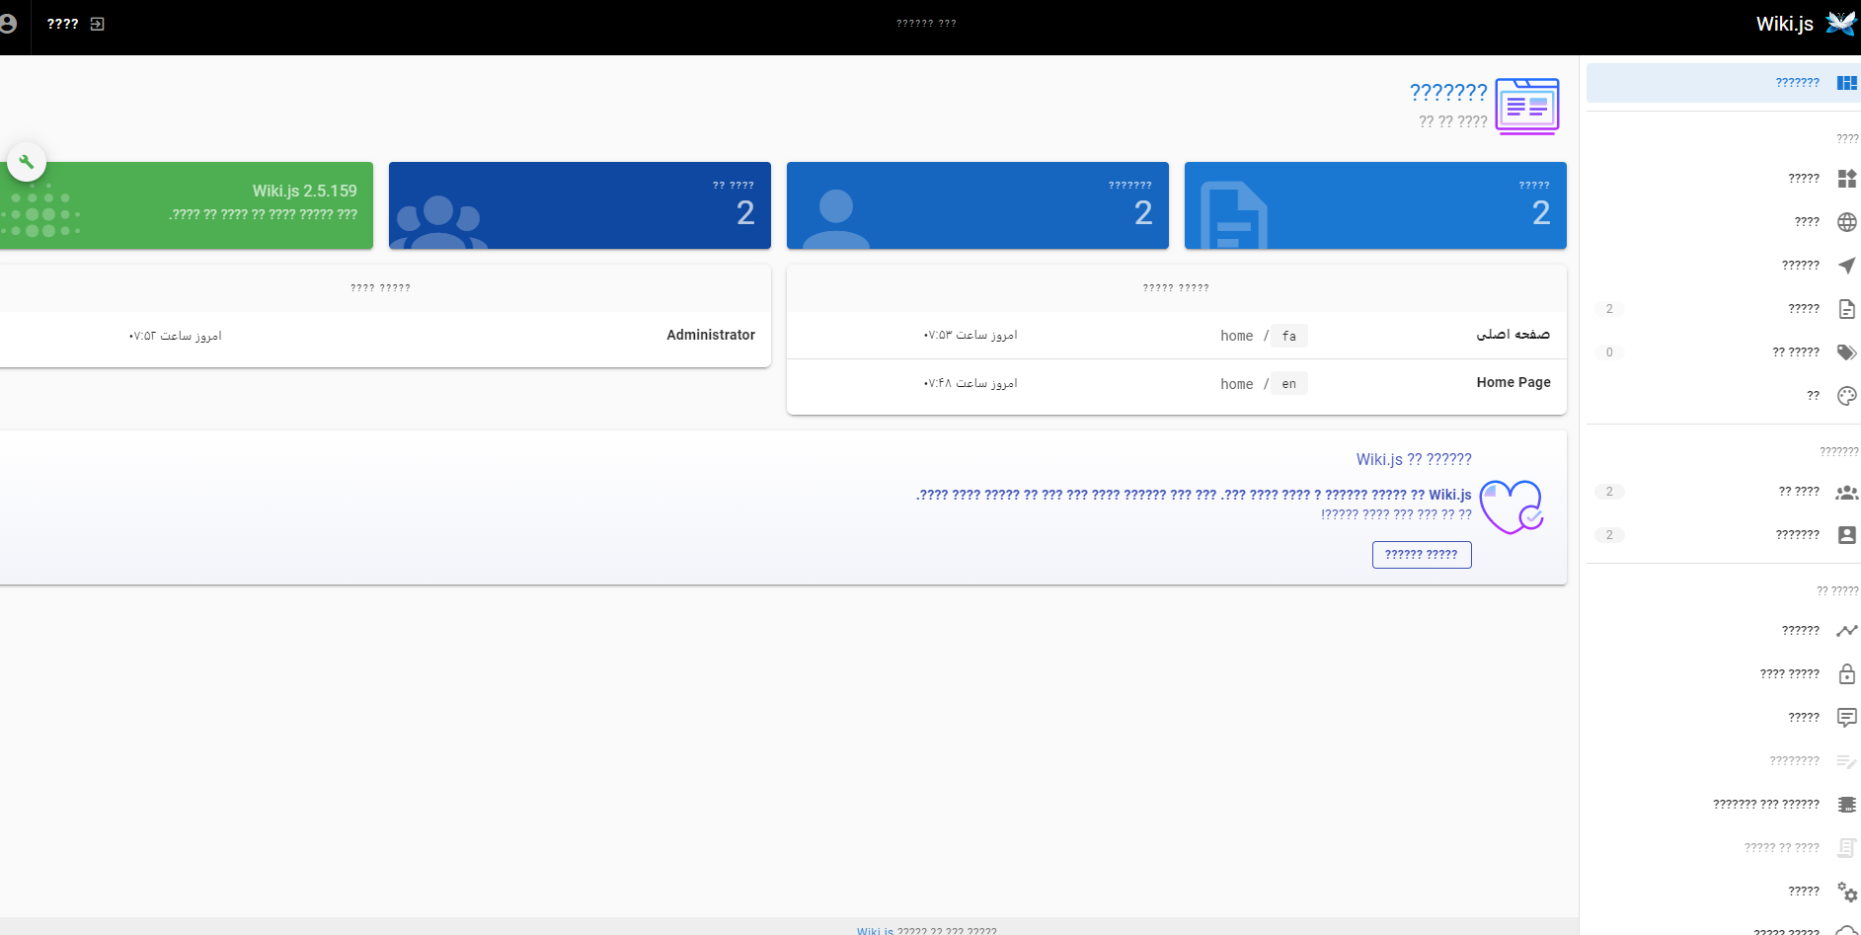Screen dimensions: 1861x935
Task: Click the "Wiki.js 2.5.159" version text
Action: point(304,191)
